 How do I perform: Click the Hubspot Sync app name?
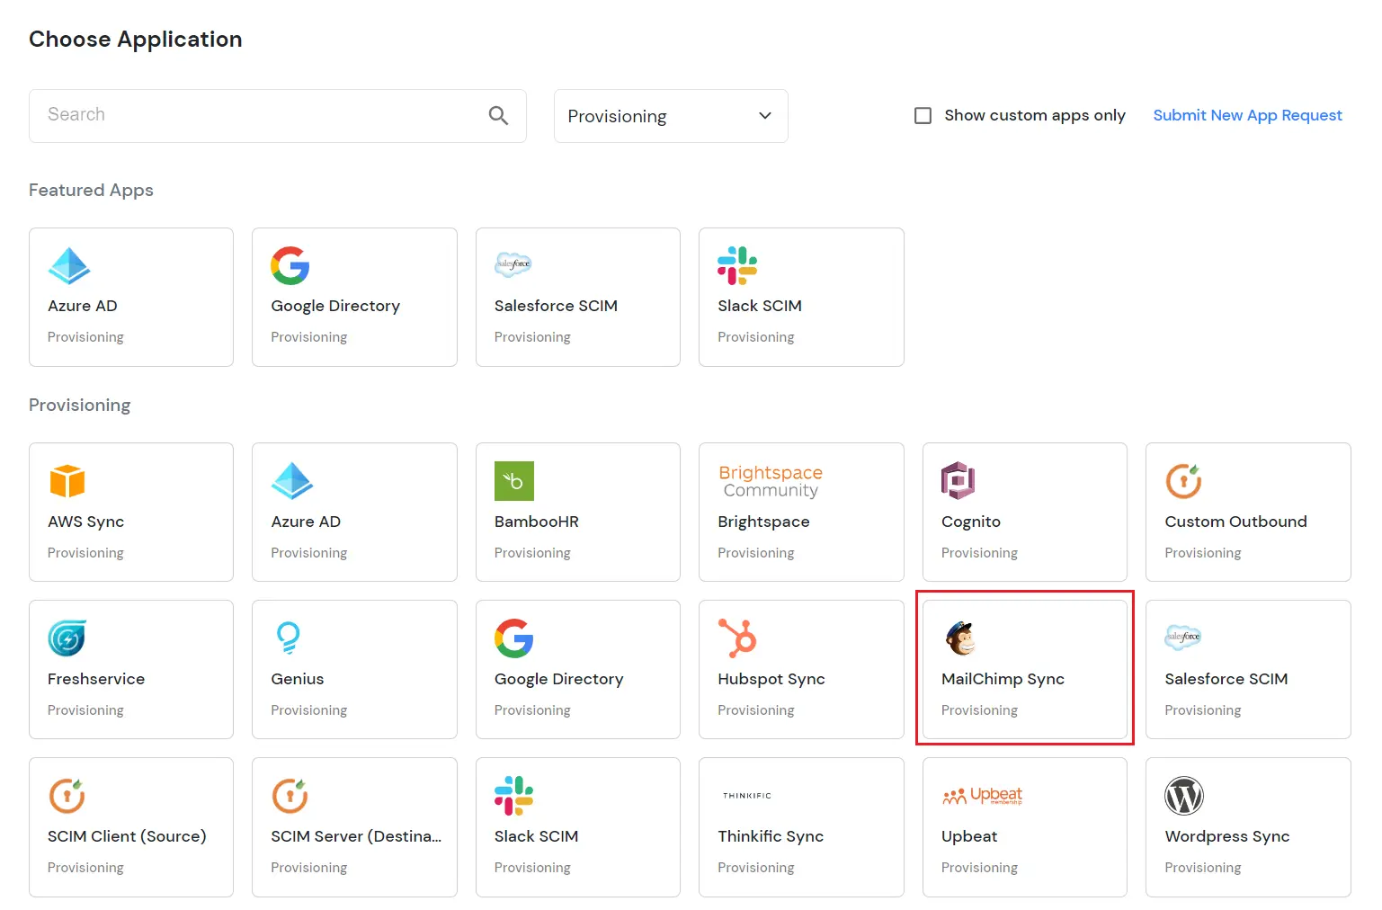pos(771,679)
